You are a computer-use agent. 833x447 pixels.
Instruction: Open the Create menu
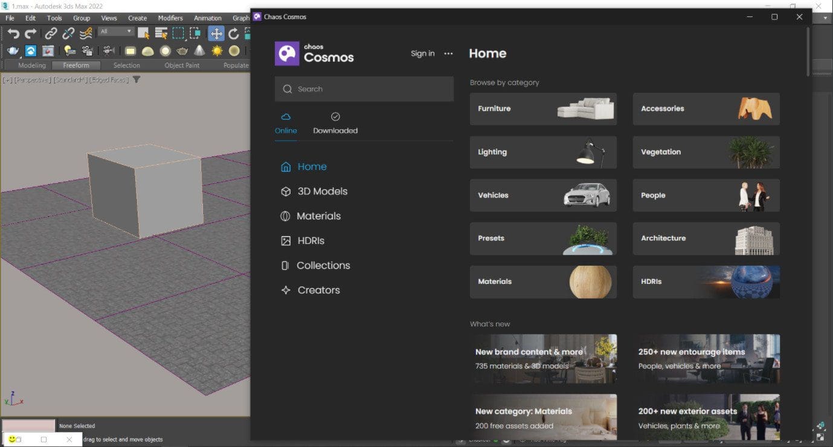pyautogui.click(x=137, y=18)
